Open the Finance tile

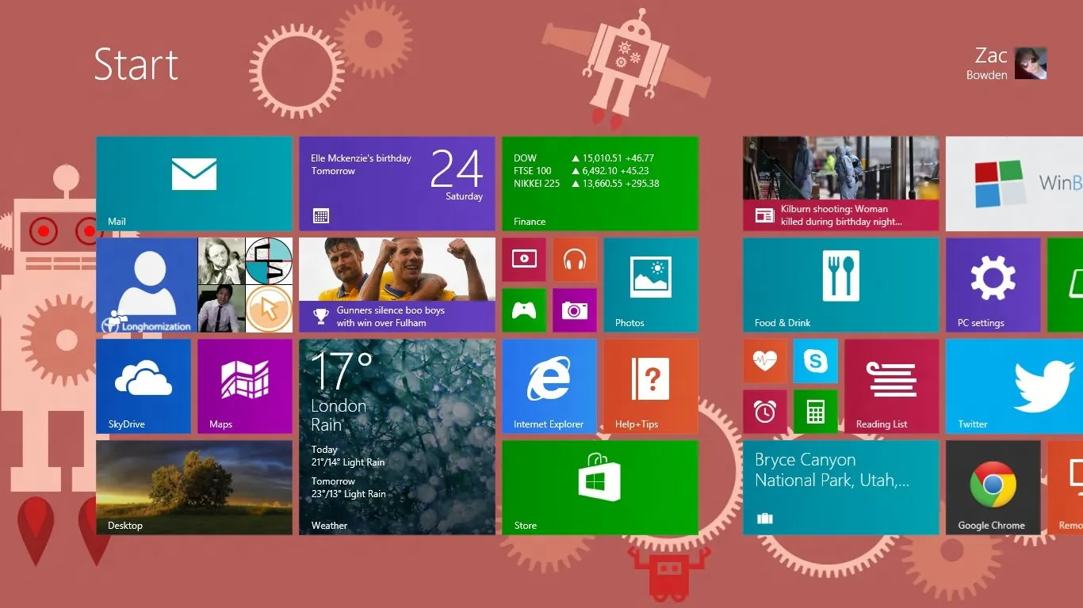[x=600, y=184]
